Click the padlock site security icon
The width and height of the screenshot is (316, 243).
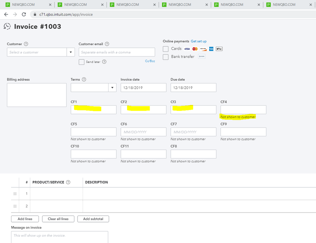coord(35,14)
